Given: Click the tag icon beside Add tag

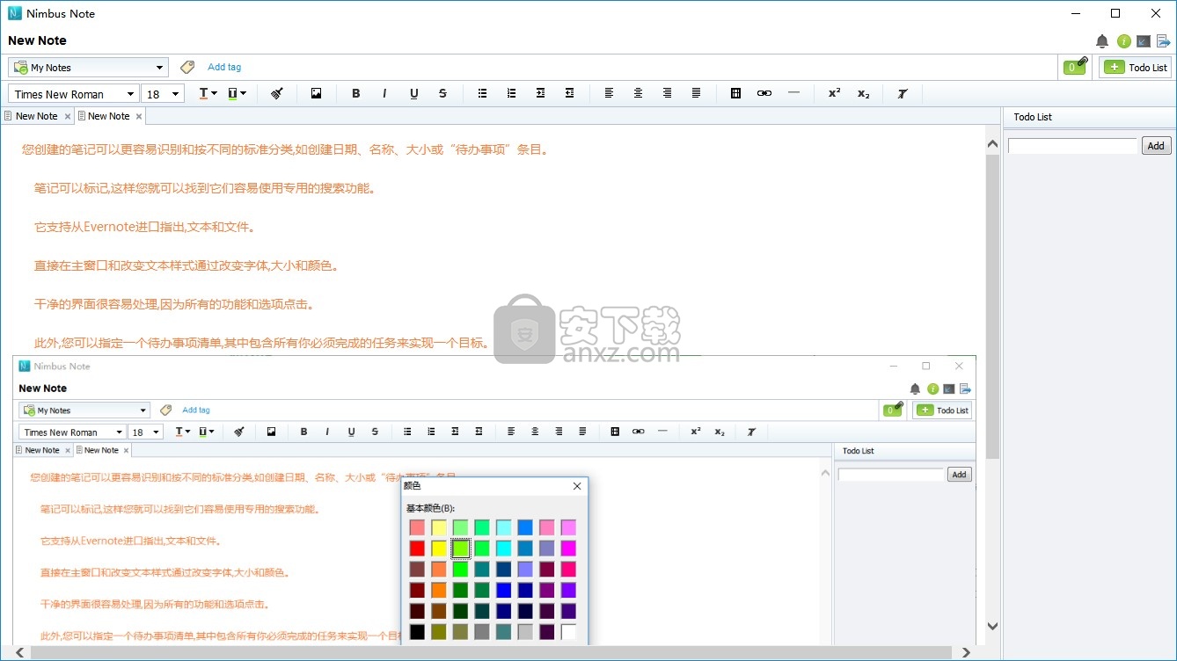Looking at the screenshot, I should pyautogui.click(x=186, y=67).
